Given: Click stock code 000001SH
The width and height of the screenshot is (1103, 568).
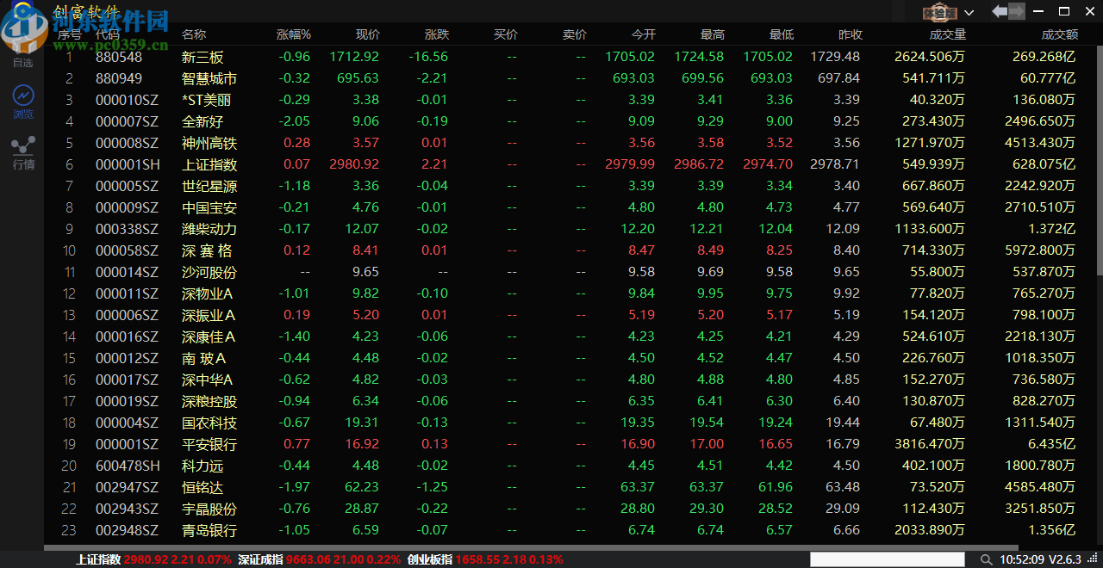Looking at the screenshot, I should pos(128,164).
